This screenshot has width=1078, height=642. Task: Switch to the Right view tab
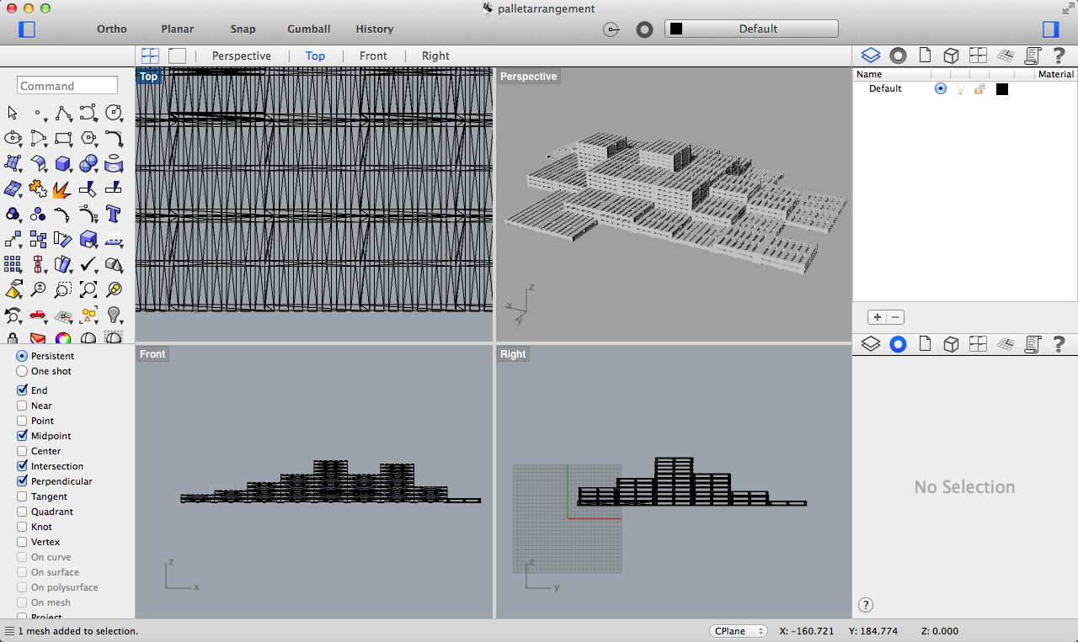(x=435, y=56)
